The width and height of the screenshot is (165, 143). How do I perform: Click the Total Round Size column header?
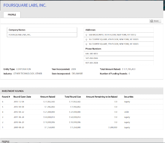[73, 97]
